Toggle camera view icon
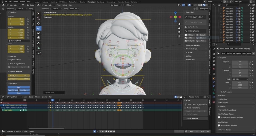 tap(179, 32)
